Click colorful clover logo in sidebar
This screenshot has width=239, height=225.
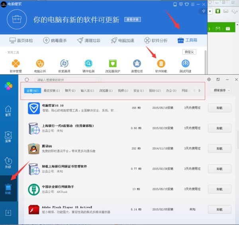coord(8,86)
